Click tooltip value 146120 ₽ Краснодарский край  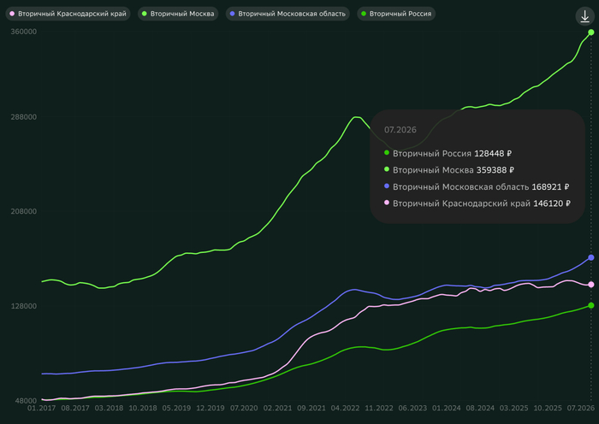pyautogui.click(x=552, y=203)
